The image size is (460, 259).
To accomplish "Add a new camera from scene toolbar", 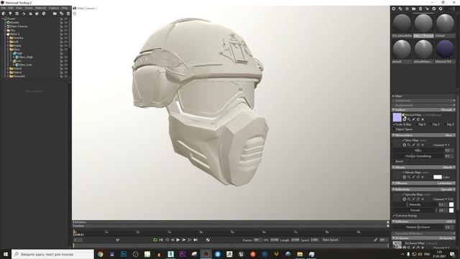I will point(17,14).
